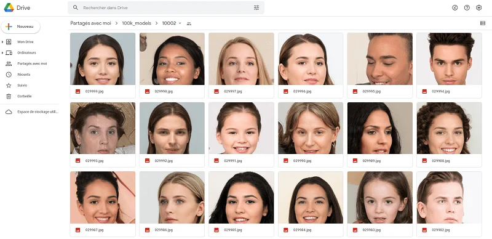The height and width of the screenshot is (239, 492).
Task: Expand the Ordinateurs tree arrow
Action: [2, 53]
